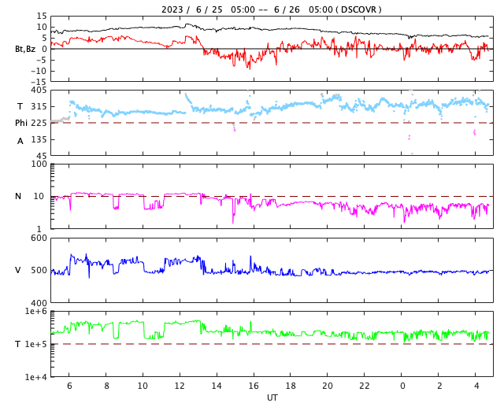Image resolution: width=504 pixels, height=403 pixels.
Task: Click the '1e+6' temperature tick label
Action: tap(36, 311)
